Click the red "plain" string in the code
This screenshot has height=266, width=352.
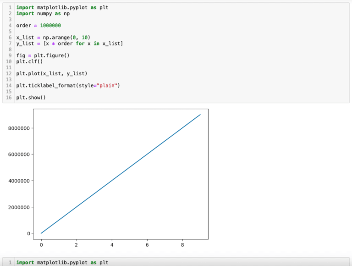click(x=108, y=85)
